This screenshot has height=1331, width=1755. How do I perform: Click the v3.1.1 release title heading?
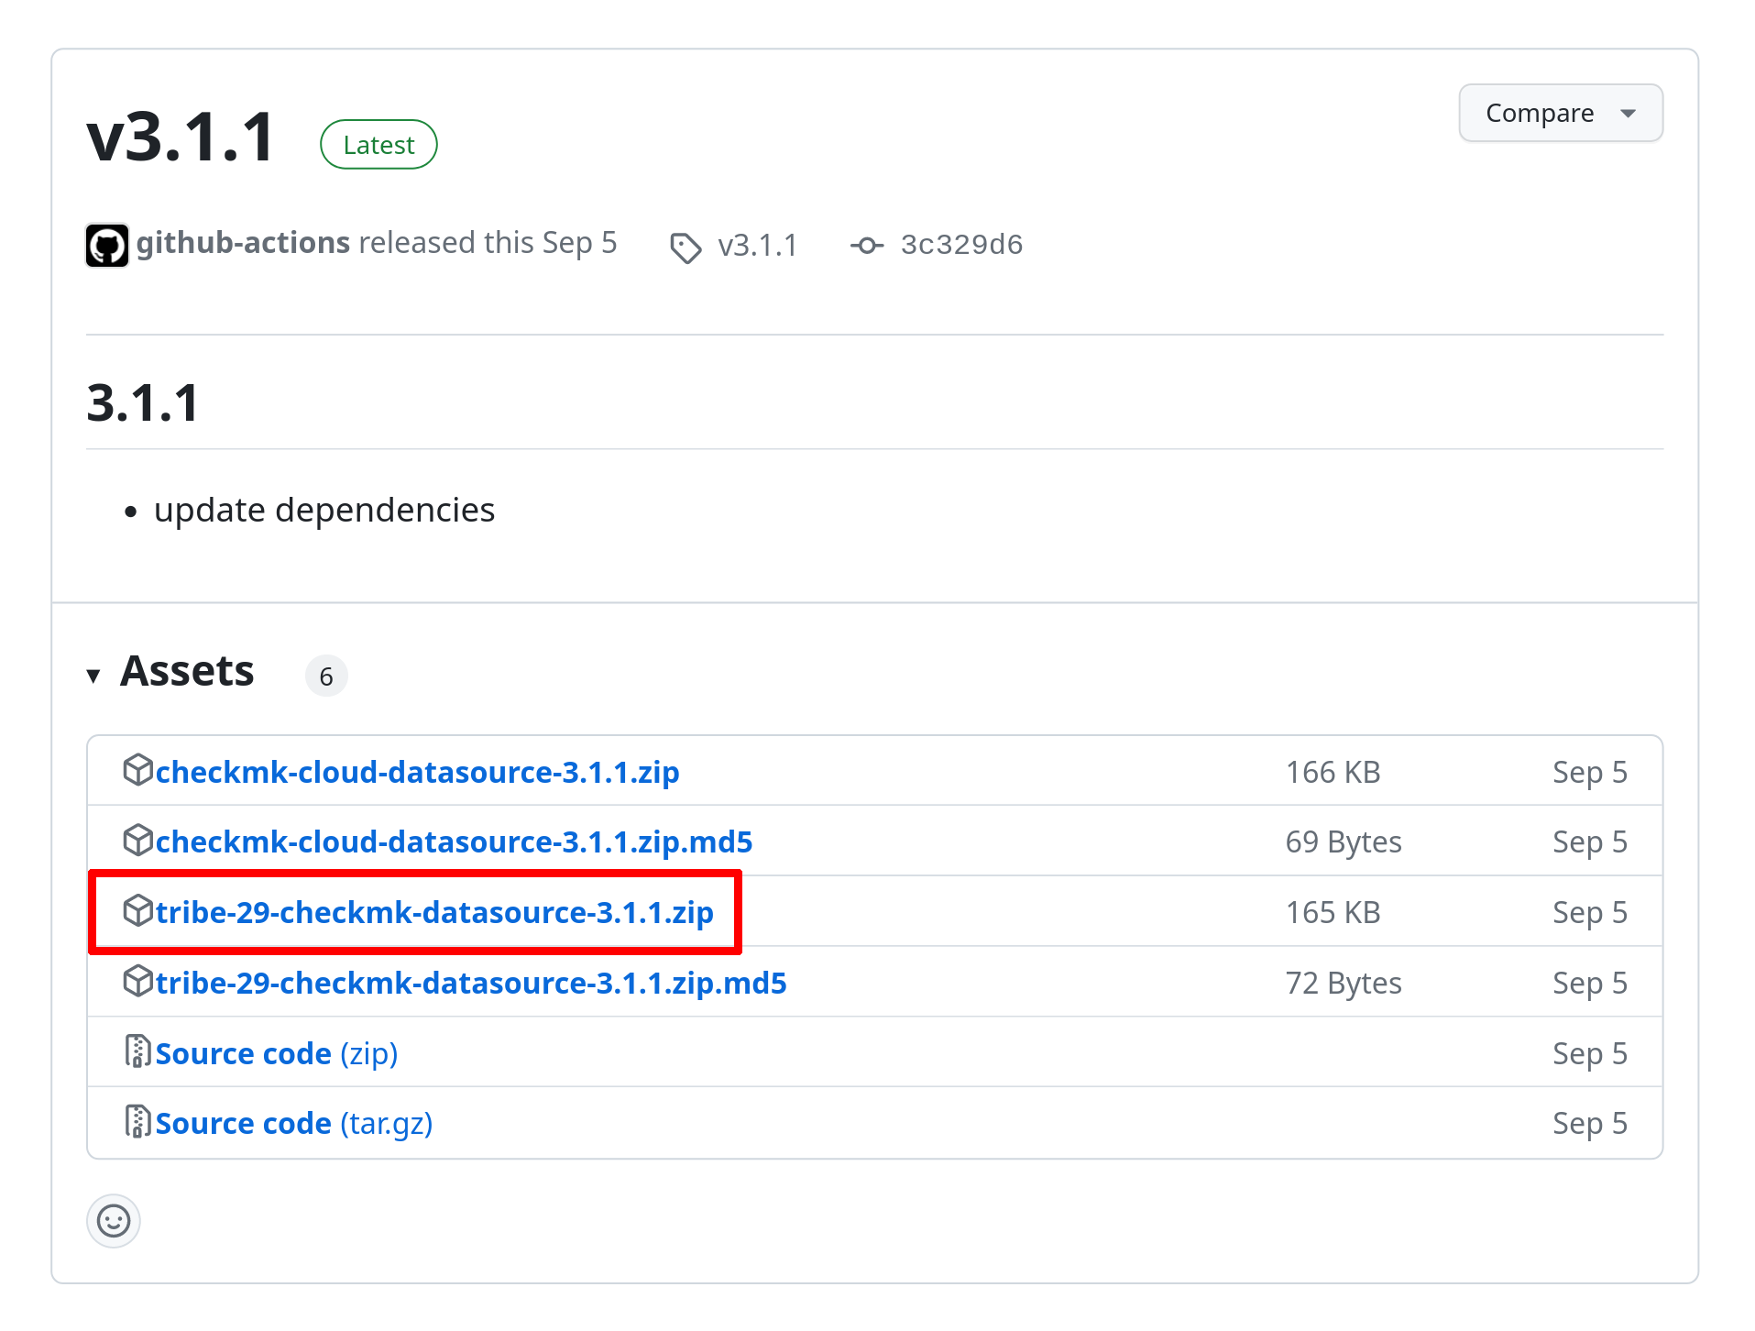[x=181, y=137]
